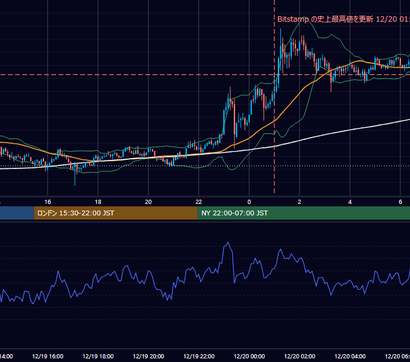The width and height of the screenshot is (410, 362).
Task: Click the Bitstamp all-time-high annotation label
Action: [343, 19]
